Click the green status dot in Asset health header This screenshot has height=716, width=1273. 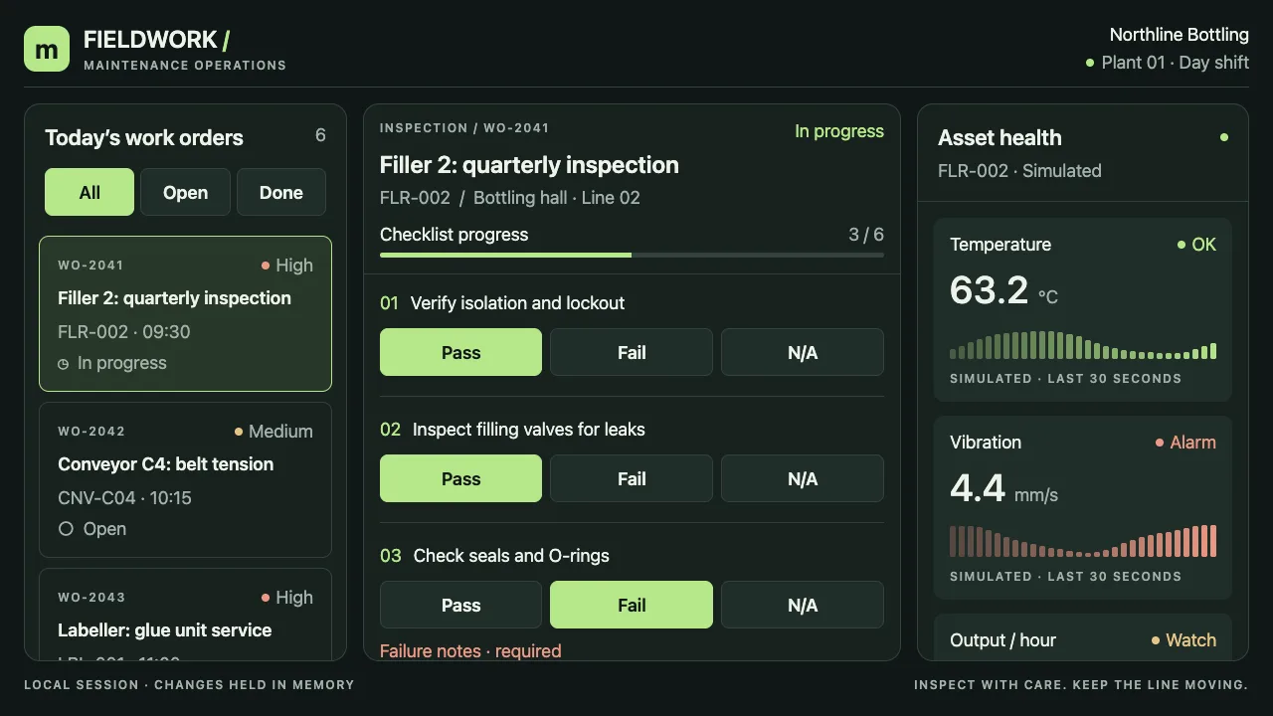(1223, 137)
